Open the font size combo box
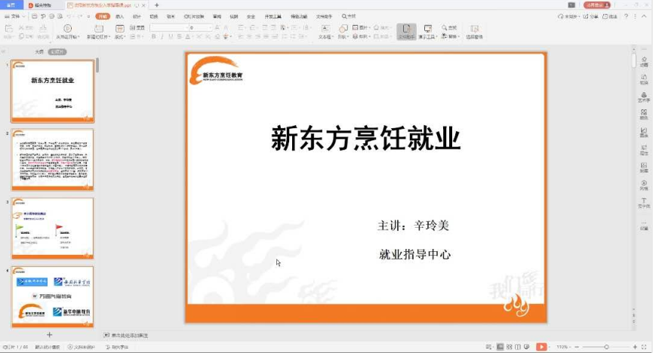This screenshot has width=653, height=353. (x=200, y=27)
